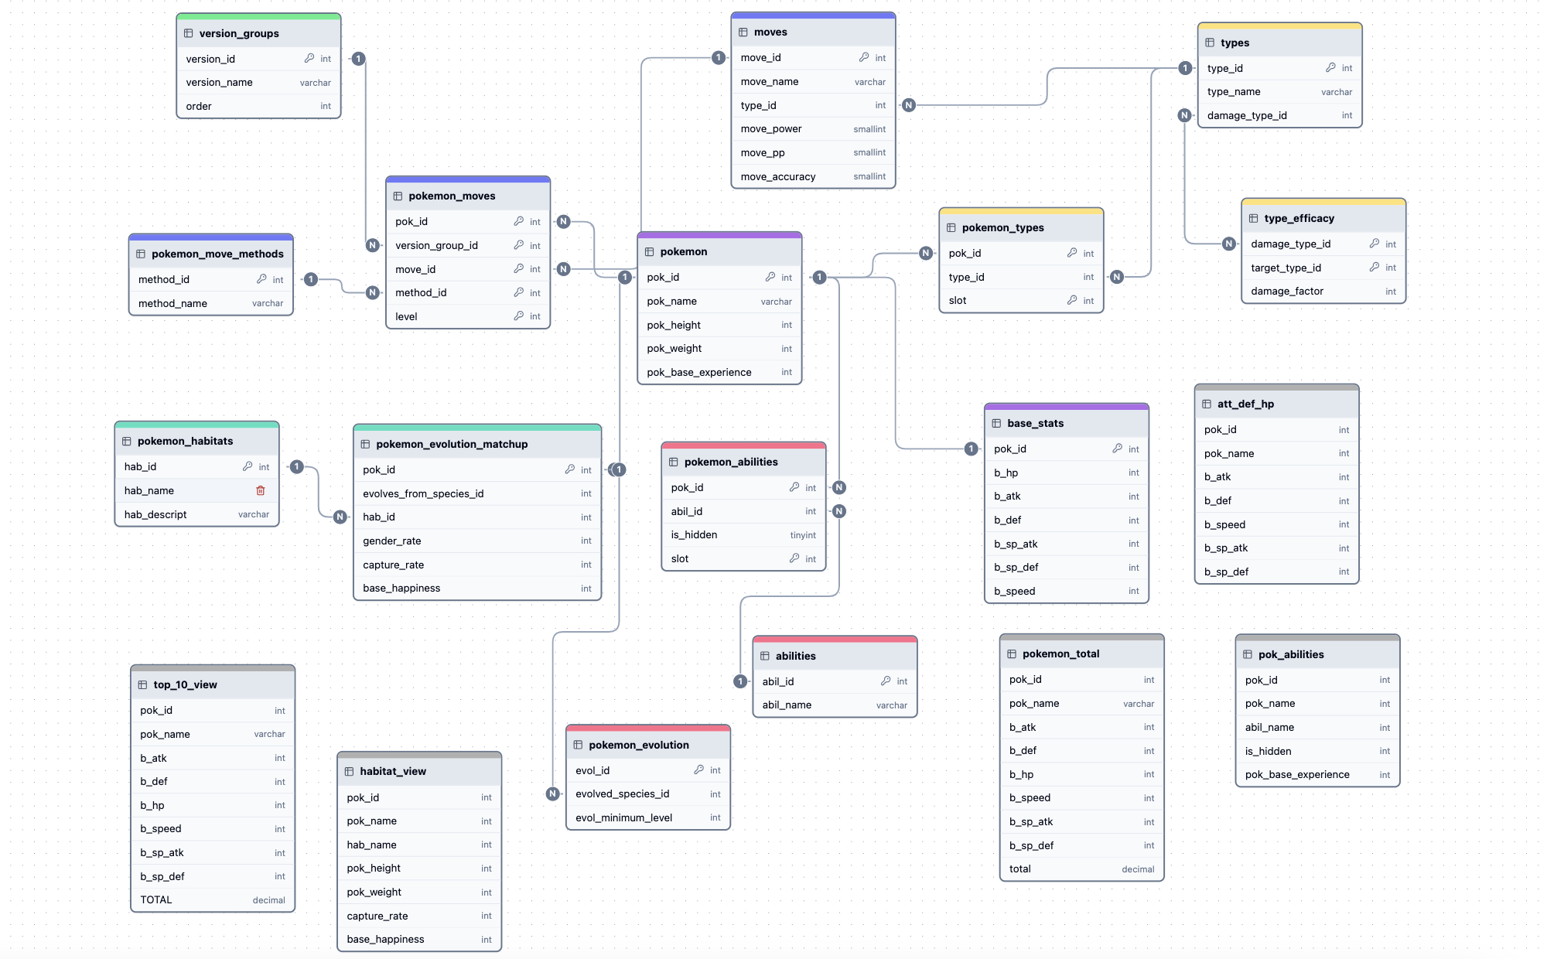1547x959 pixels.
Task: Click the 1 relation marker next to version_id
Action: [x=358, y=59]
